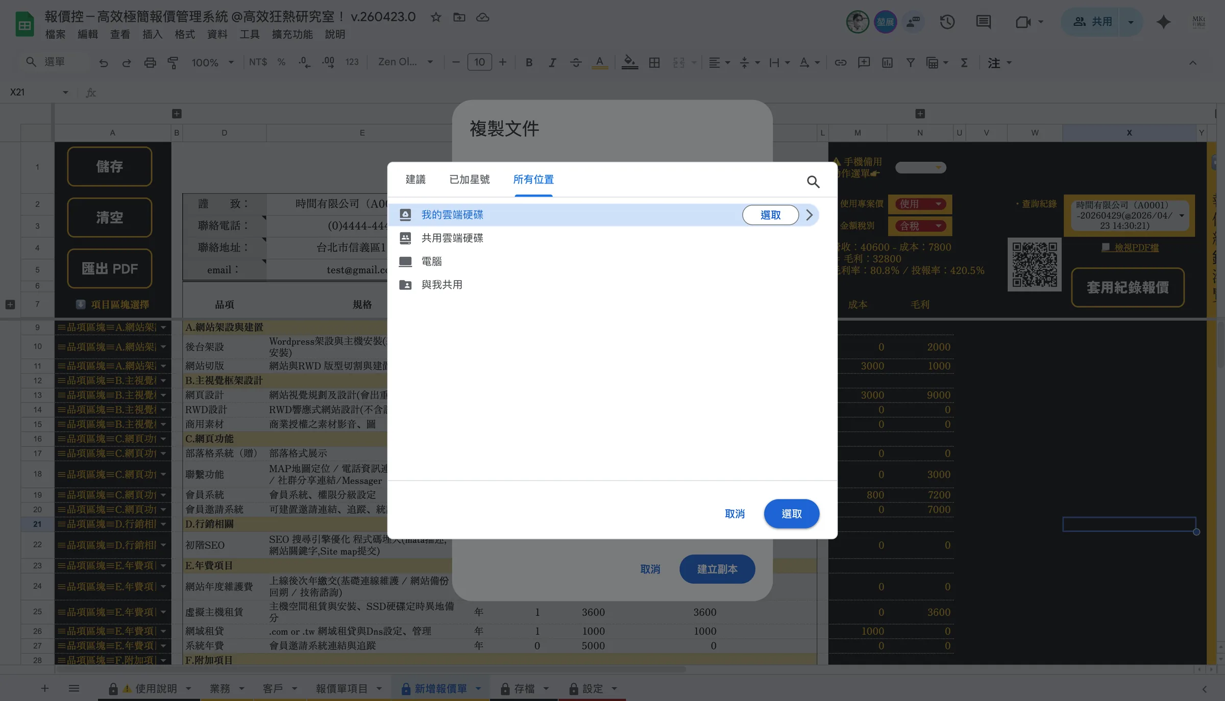Screen dimensions: 1225x701
Task: Open the font Zen Ol... dropdown
Action: (x=406, y=62)
